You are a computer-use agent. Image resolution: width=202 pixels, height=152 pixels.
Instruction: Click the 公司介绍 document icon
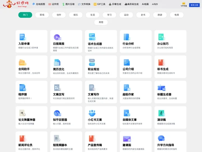click(x=127, y=62)
